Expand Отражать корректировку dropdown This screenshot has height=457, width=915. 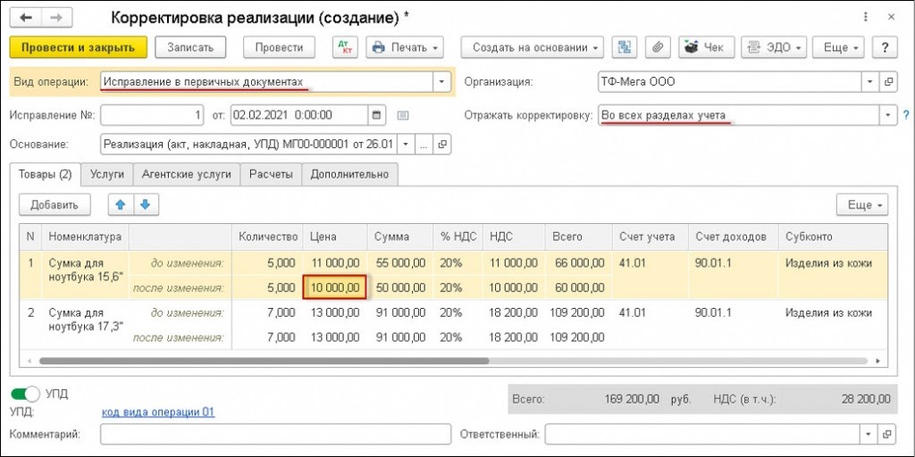coord(887,115)
